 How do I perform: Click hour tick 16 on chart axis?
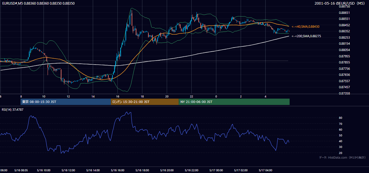(118, 97)
